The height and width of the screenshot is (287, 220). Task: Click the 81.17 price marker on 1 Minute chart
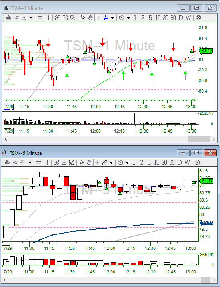pyautogui.click(x=206, y=51)
